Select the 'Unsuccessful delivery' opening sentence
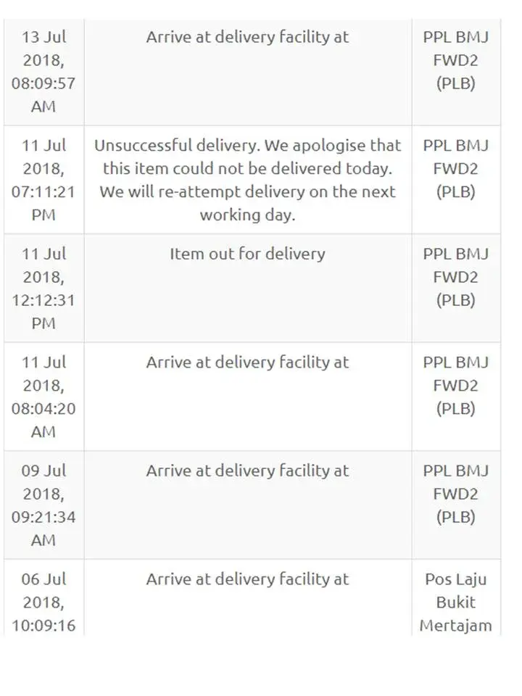The image size is (522, 696). coord(247,145)
